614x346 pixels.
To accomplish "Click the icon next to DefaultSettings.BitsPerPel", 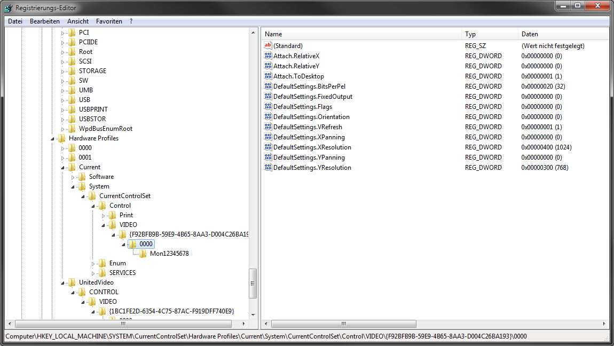I will point(268,86).
